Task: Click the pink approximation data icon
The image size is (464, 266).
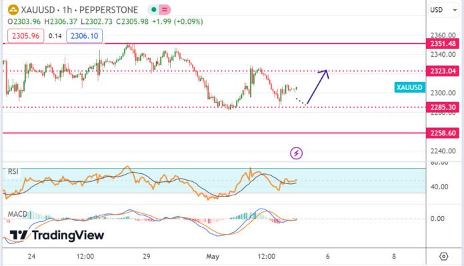Action: coord(165,10)
